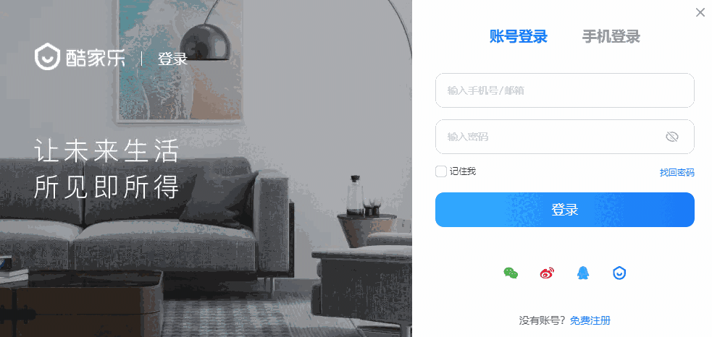This screenshot has width=712, height=337.
Task: Follow the 免费注册 link
Action: click(590, 320)
